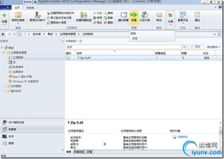Sort by the Status (状态) column header
This screenshot has width=224, height=159.
(x=209, y=53)
